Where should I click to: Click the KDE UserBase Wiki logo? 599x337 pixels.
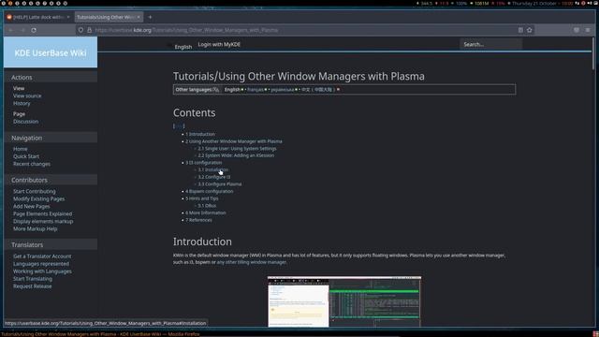(51, 52)
